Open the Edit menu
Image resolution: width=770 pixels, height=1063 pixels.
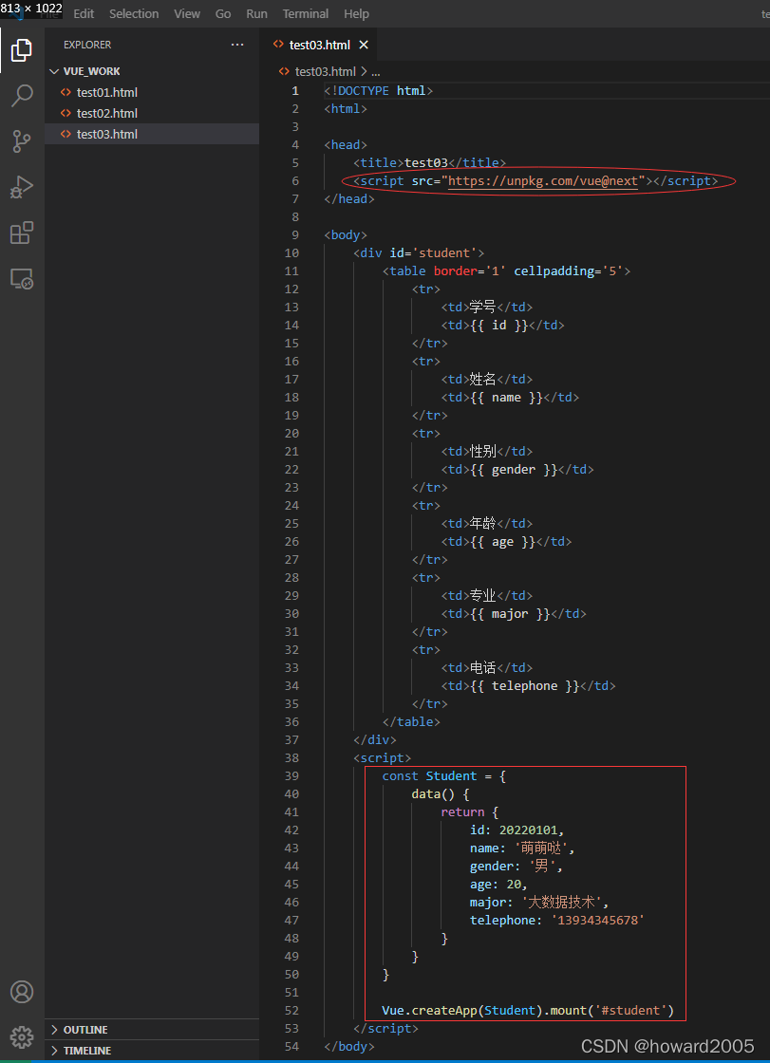[x=84, y=13]
